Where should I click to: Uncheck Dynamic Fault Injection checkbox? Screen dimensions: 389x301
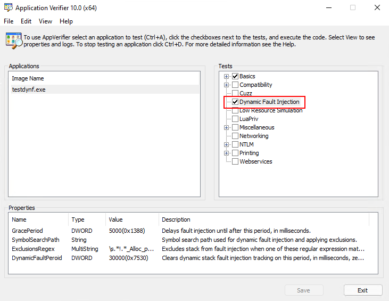235,102
